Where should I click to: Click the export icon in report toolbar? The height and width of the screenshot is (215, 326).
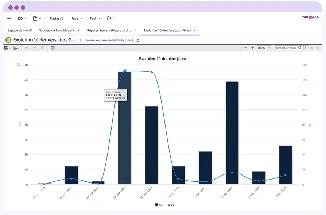click(15, 48)
